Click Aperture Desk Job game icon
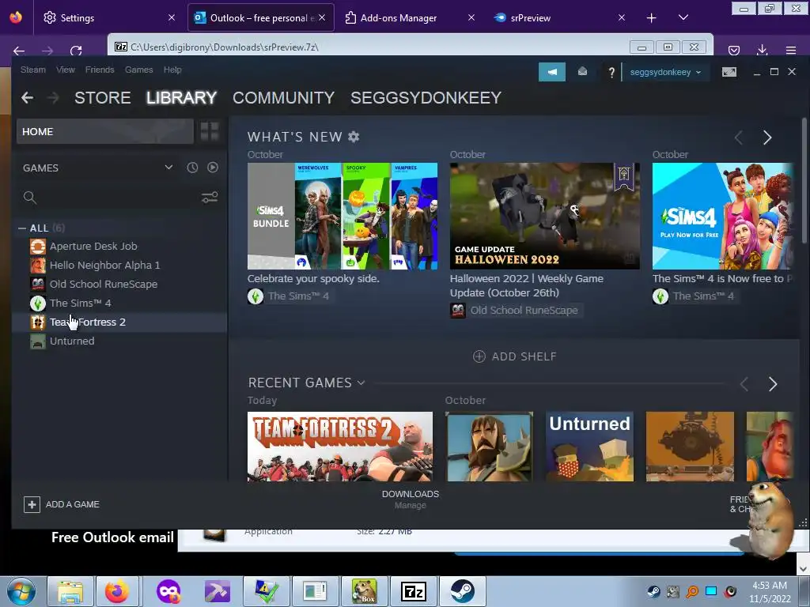Image resolution: width=810 pixels, height=607 pixels. click(x=38, y=247)
